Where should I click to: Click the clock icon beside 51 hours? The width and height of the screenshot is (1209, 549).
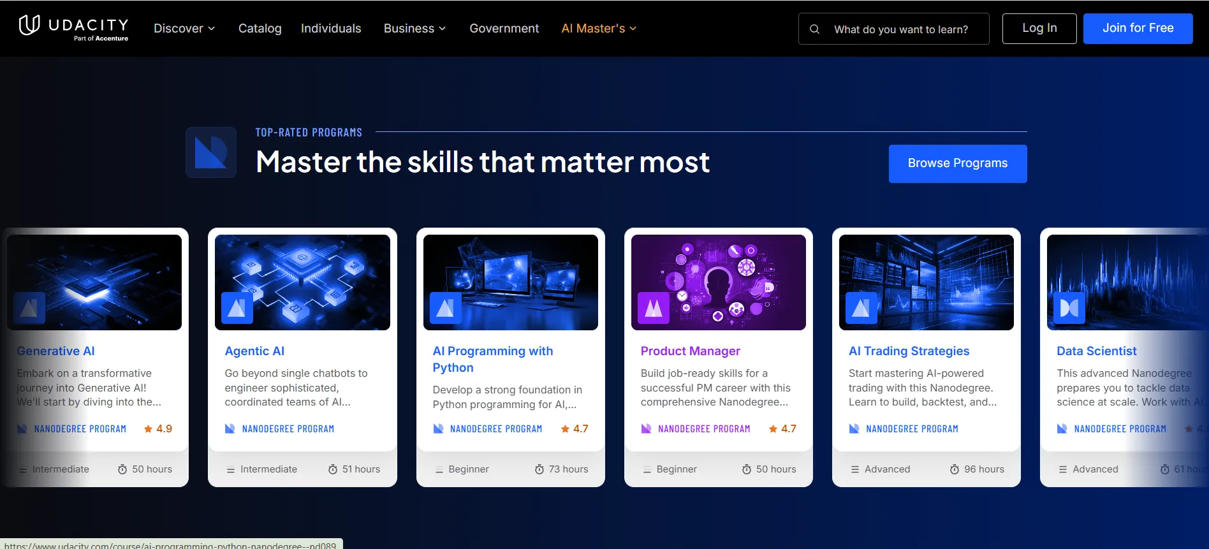pos(333,469)
